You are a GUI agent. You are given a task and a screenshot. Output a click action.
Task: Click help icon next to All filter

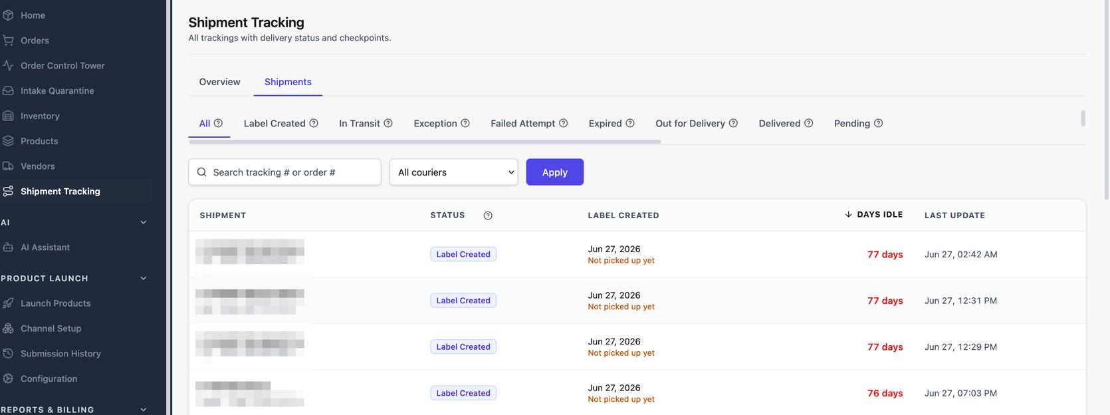[x=218, y=123]
